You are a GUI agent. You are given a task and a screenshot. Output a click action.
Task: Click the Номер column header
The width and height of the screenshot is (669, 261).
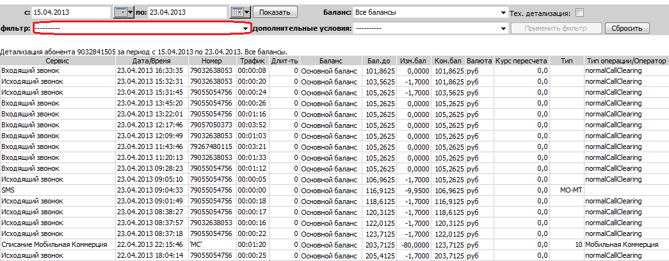coord(212,61)
